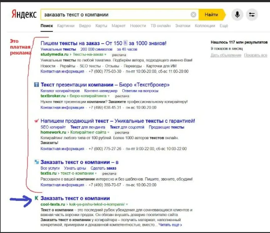Click the Все услуги sitelink
The width and height of the screenshot is (270, 233).
50,168
